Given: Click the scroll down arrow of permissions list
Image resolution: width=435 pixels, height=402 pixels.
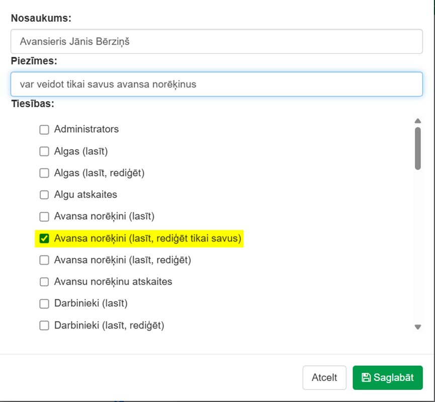Looking at the screenshot, I should tap(418, 327).
